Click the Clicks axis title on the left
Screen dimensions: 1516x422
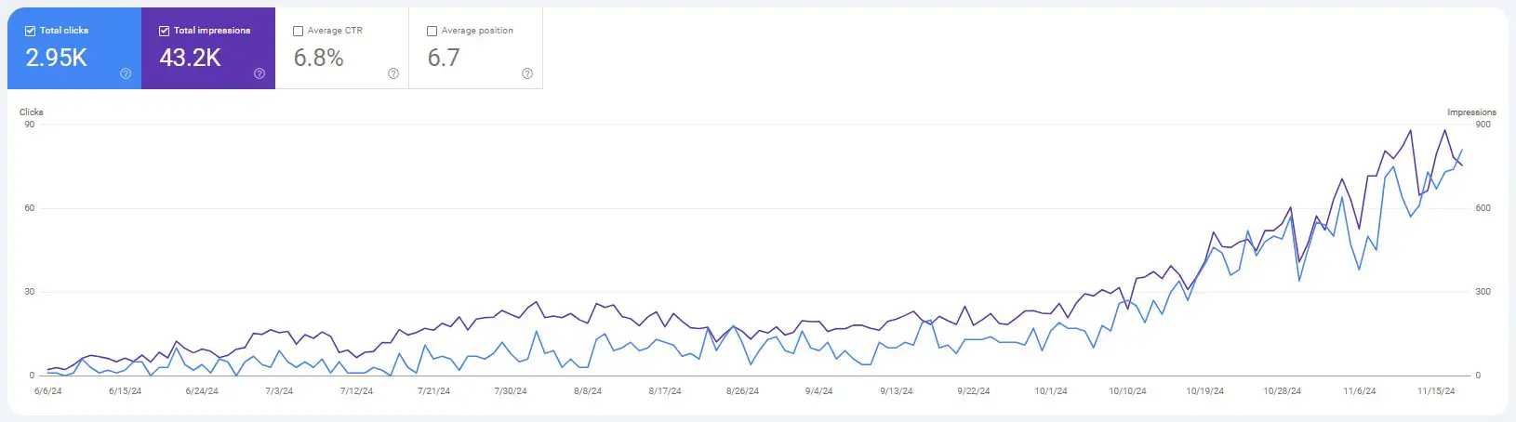point(32,112)
